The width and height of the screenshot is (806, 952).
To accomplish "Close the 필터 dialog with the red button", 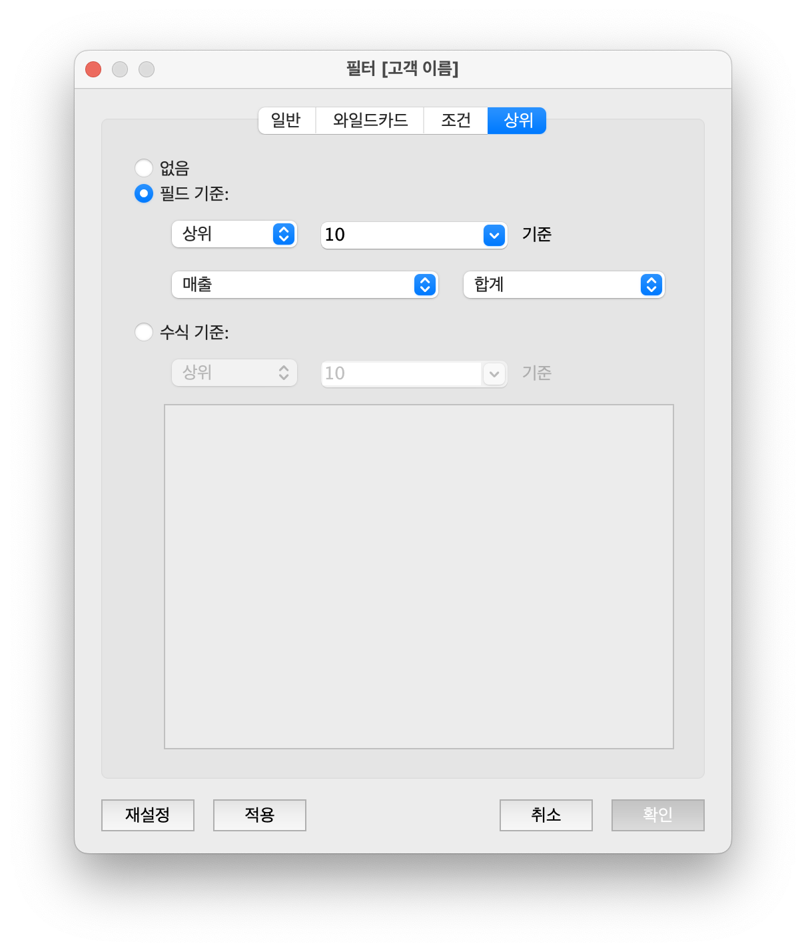I will [x=93, y=69].
